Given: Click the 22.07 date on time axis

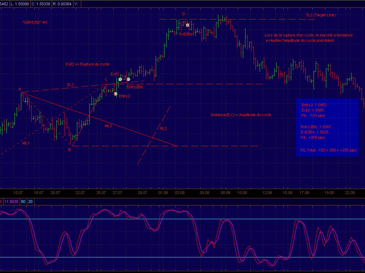Looking at the screenshot, I should click(x=80, y=193).
